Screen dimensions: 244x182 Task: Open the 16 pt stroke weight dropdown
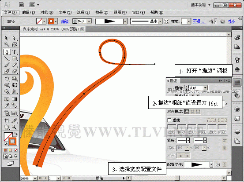pos(89,21)
